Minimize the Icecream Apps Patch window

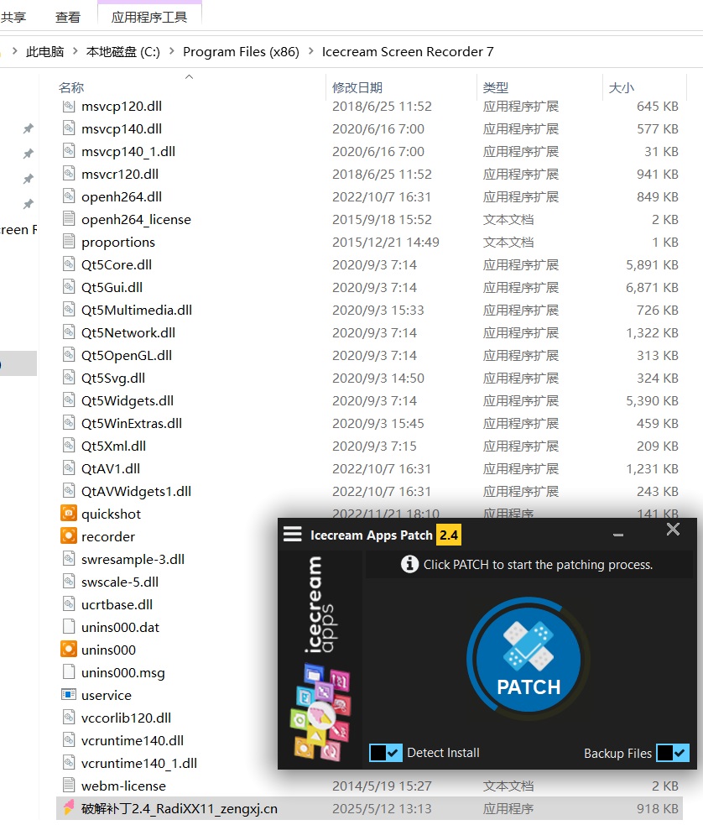(618, 535)
